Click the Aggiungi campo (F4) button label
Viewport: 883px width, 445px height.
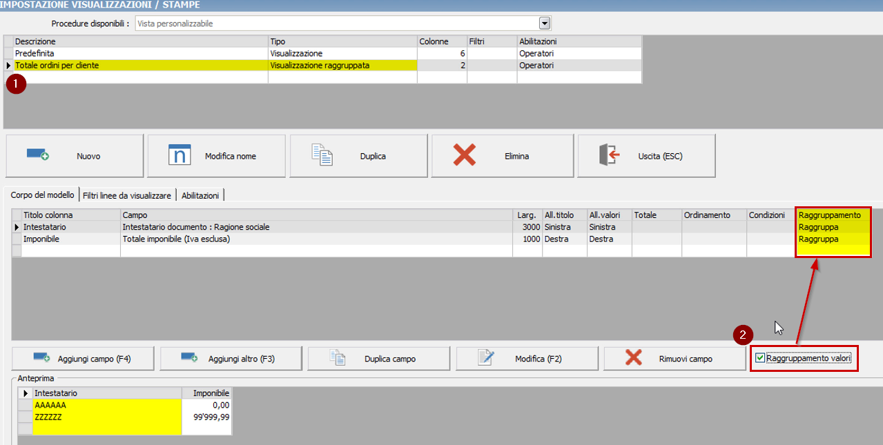pos(95,359)
